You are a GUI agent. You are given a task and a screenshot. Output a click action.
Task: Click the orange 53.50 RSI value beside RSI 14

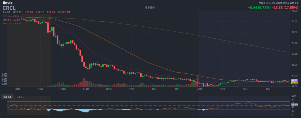[x=20, y=97]
